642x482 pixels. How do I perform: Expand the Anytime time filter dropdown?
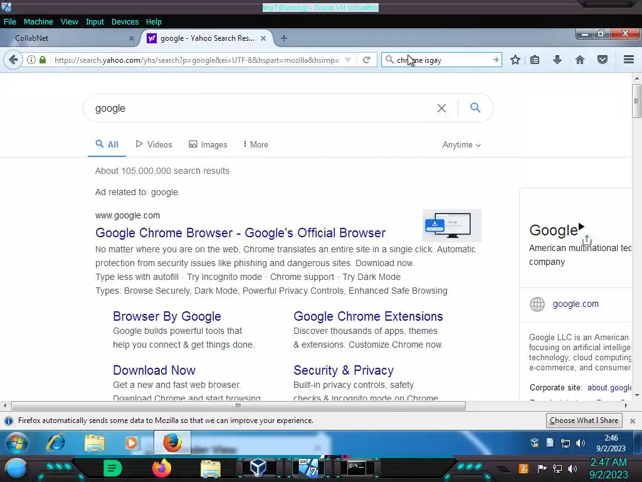[x=461, y=145]
